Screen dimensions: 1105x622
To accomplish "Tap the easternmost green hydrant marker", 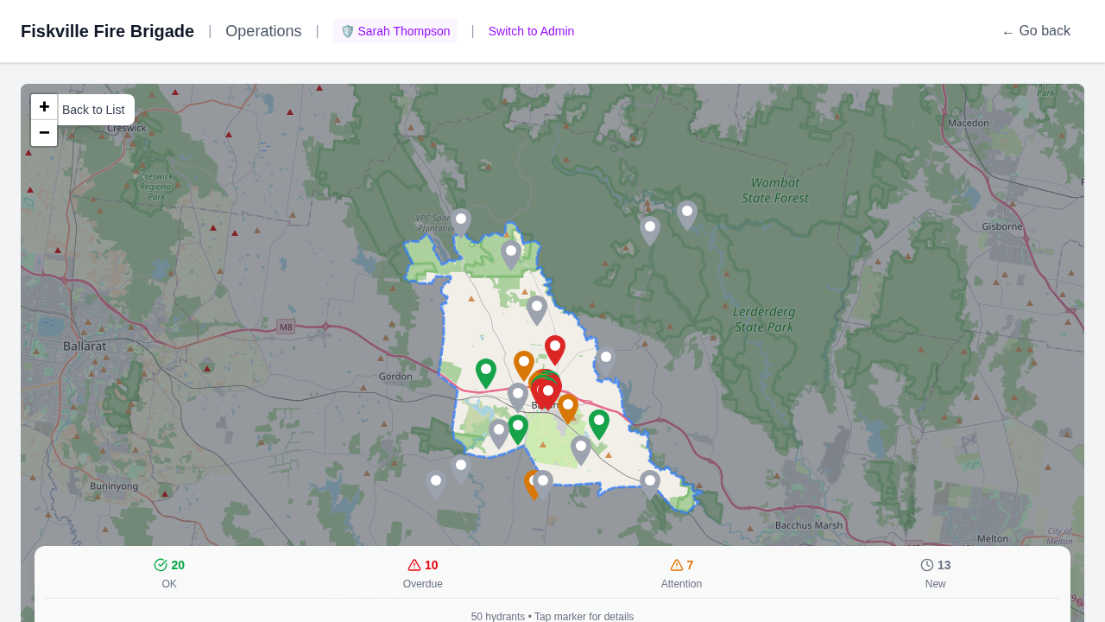I will coord(599,424).
